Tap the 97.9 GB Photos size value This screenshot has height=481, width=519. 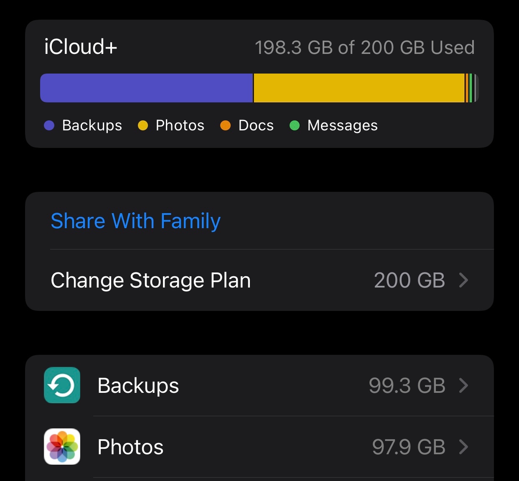point(409,447)
